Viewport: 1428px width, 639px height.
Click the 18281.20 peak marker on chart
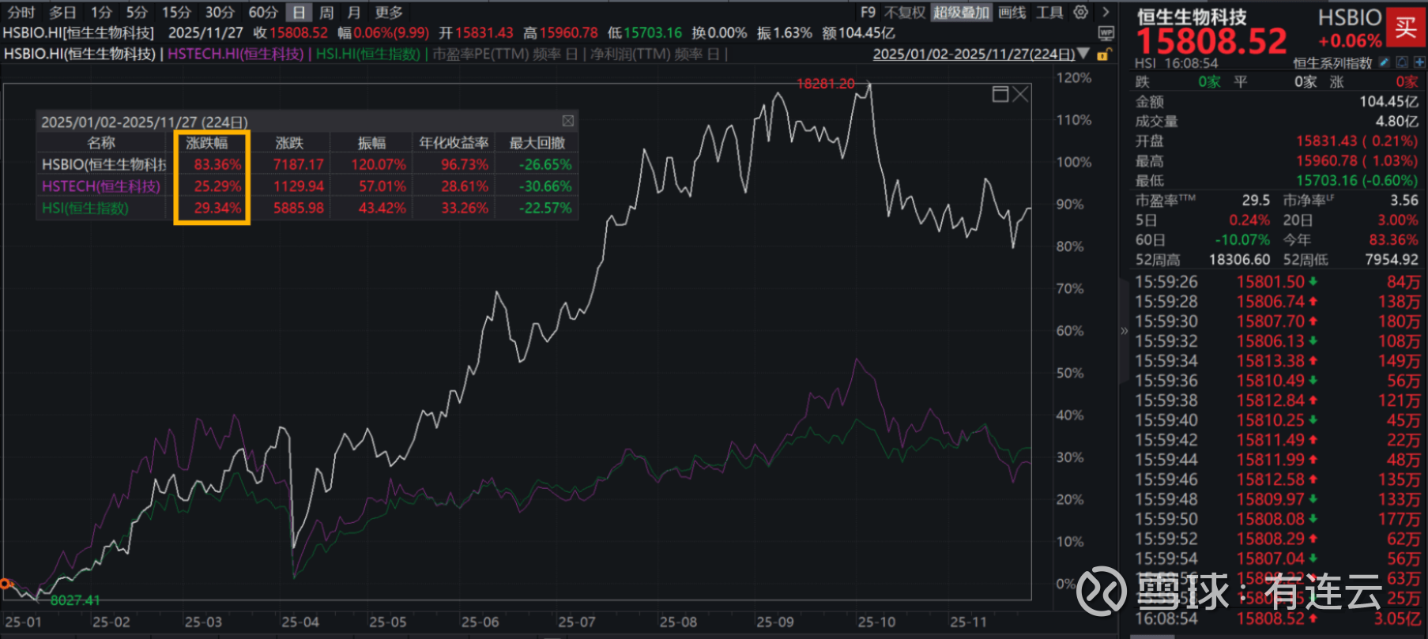click(826, 84)
